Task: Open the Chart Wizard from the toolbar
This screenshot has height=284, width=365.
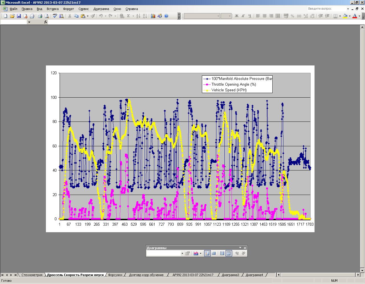Action: click(x=153, y=16)
